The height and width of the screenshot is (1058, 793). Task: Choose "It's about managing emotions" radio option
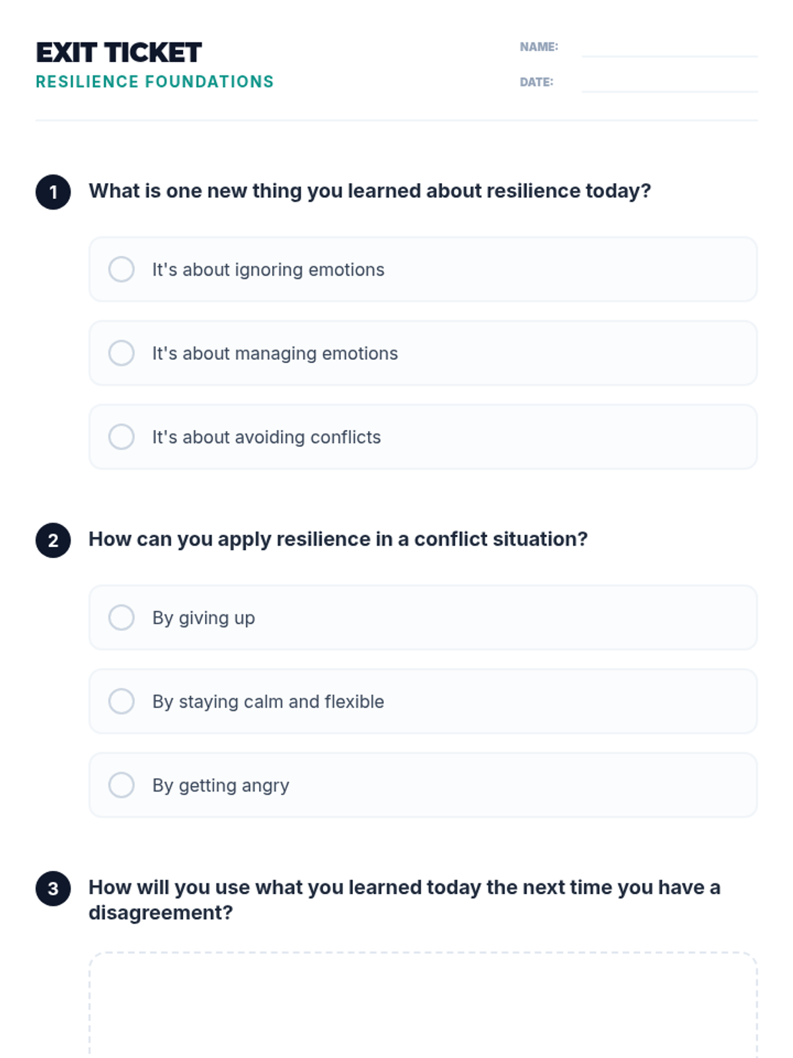(122, 353)
